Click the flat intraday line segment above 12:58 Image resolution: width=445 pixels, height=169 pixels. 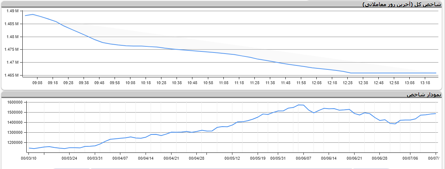(x=394, y=73)
